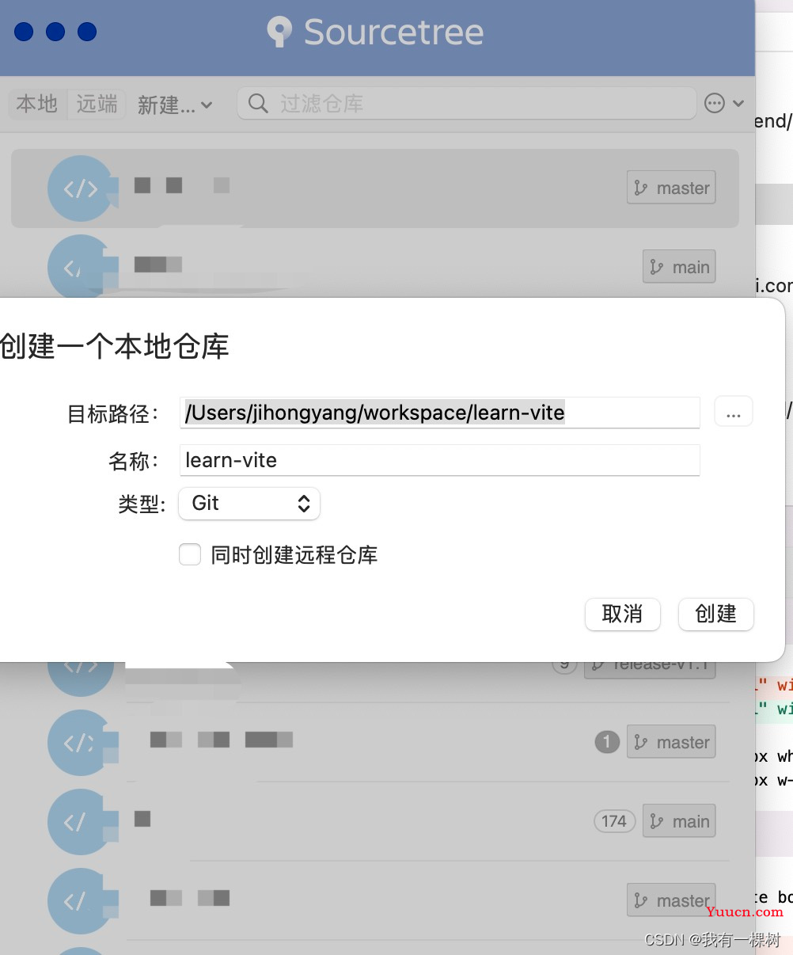Screen dimensions: 793x955
Task: Click the 名称 field containing learn-vite
Action: (439, 460)
